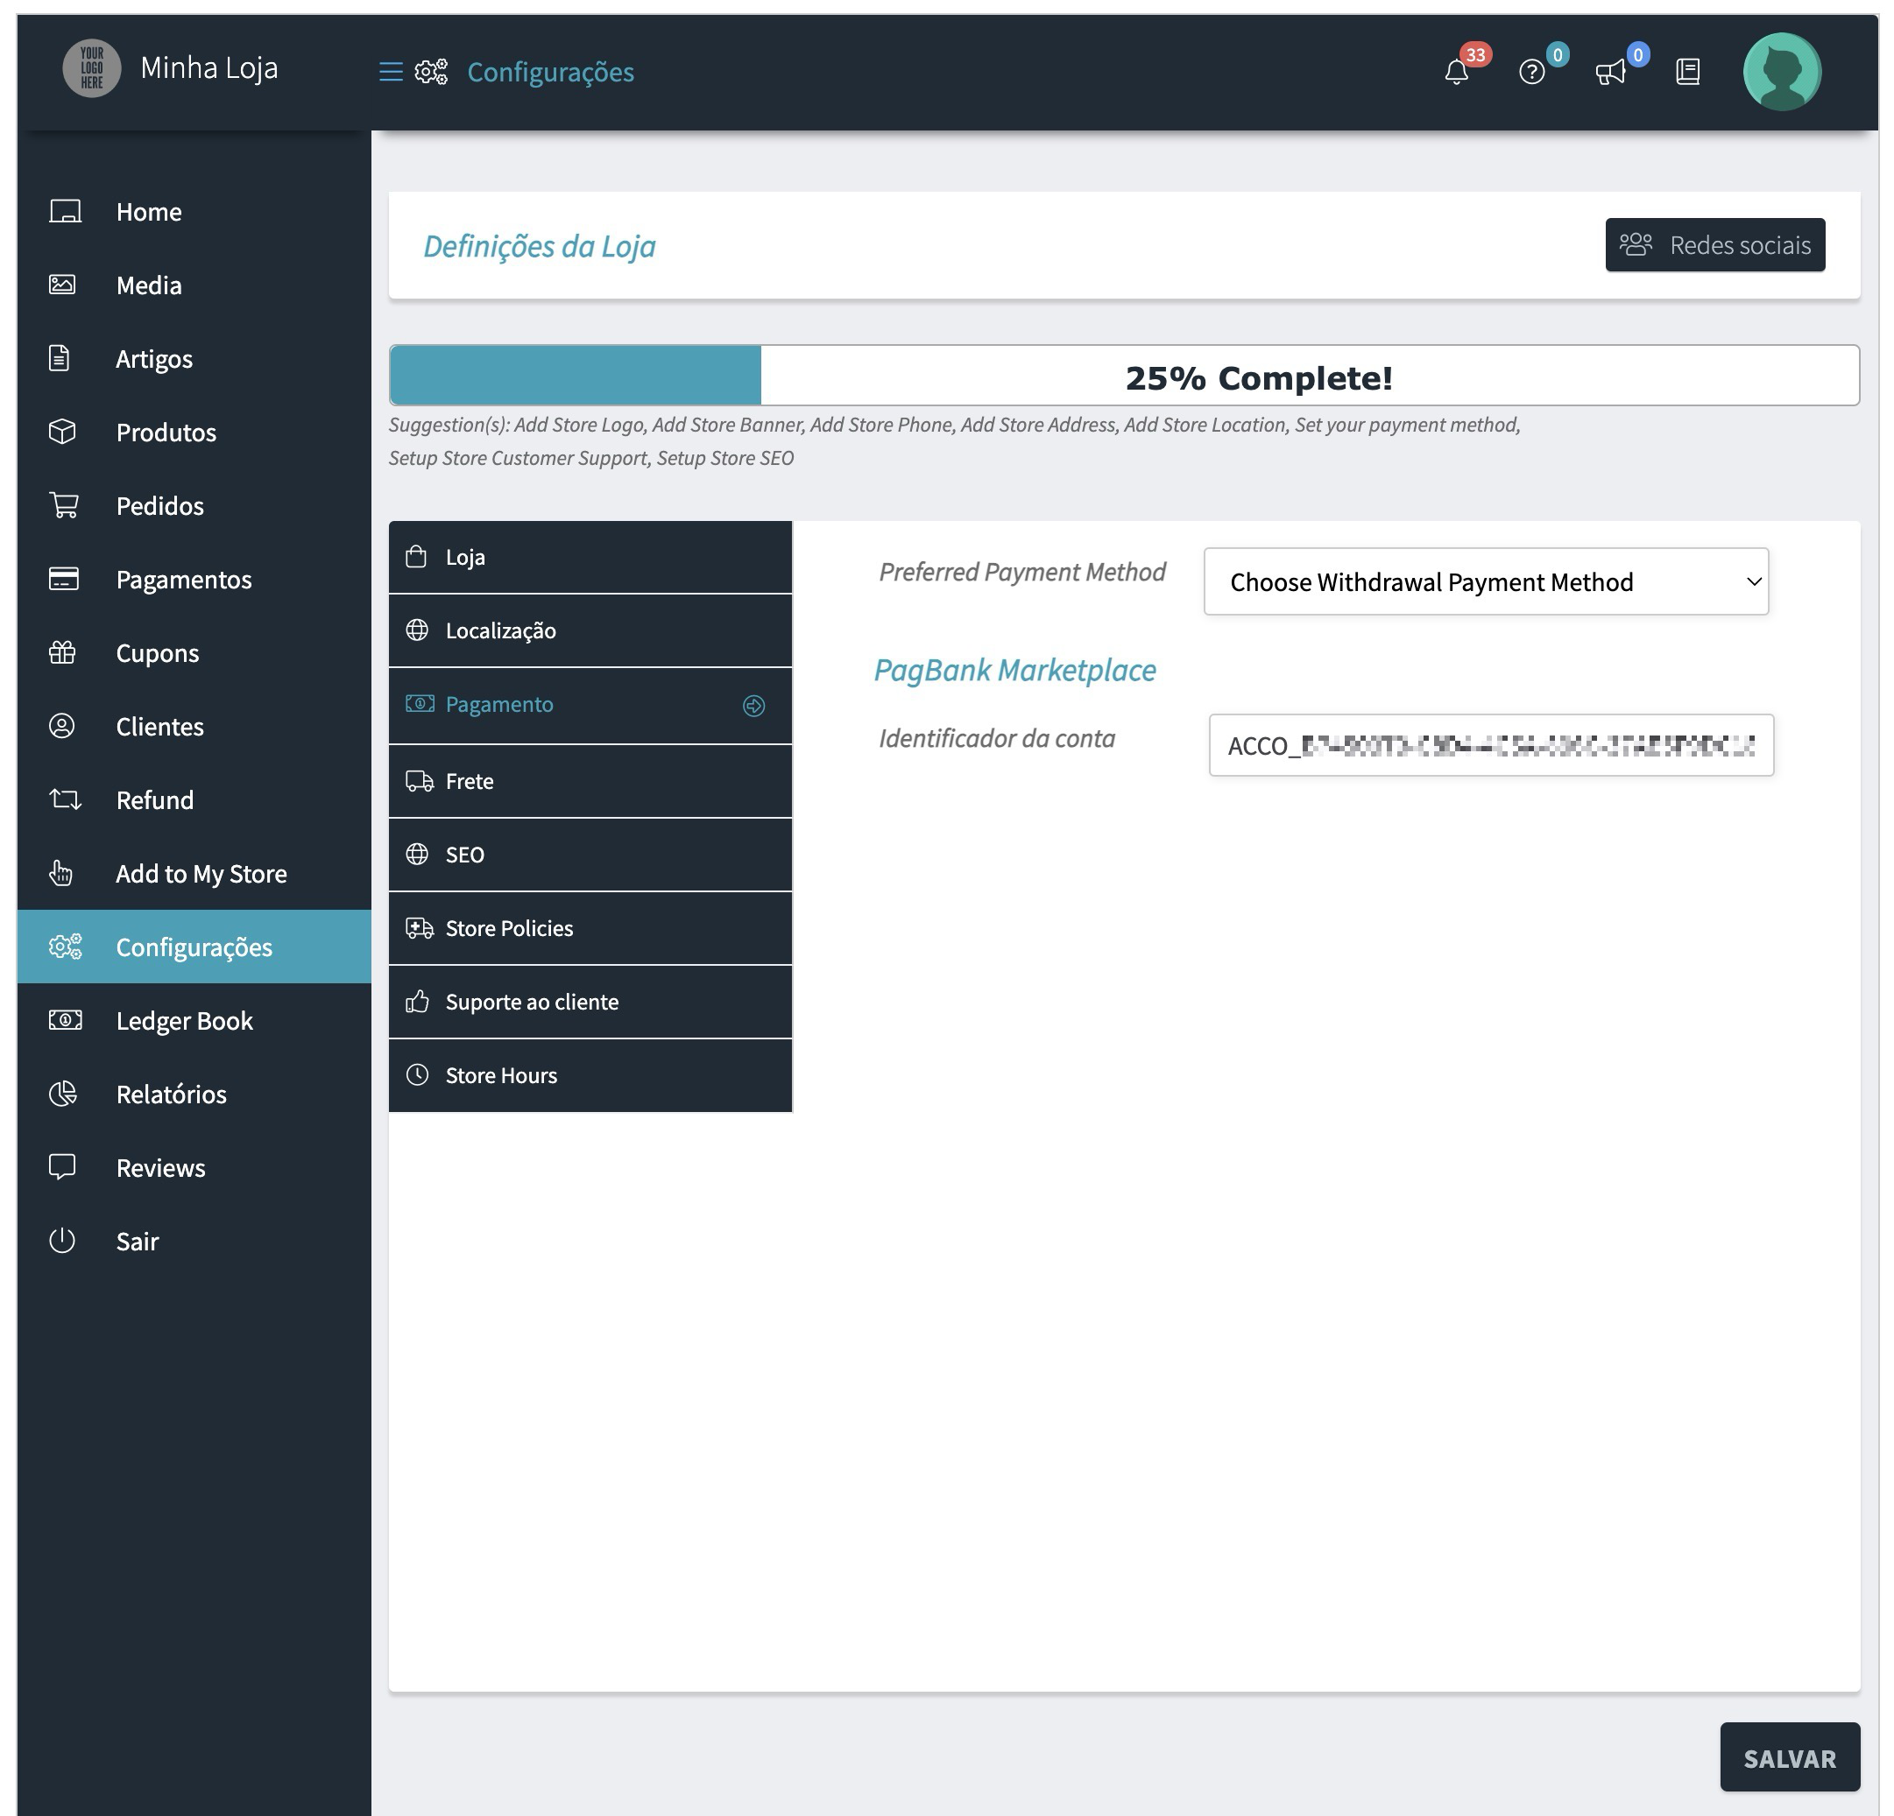1894x1816 pixels.
Task: Click the Produtos cube icon
Action: point(62,431)
